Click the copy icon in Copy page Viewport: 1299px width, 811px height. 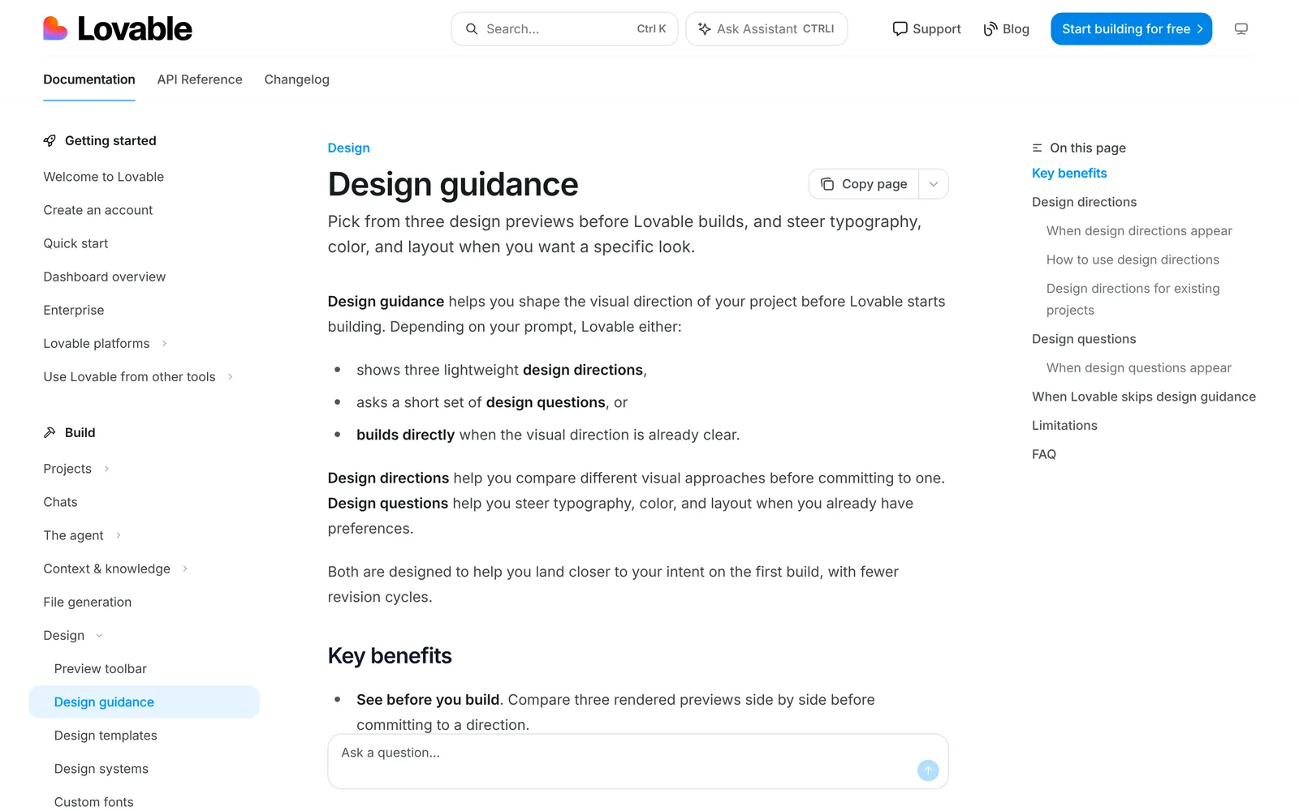(827, 184)
